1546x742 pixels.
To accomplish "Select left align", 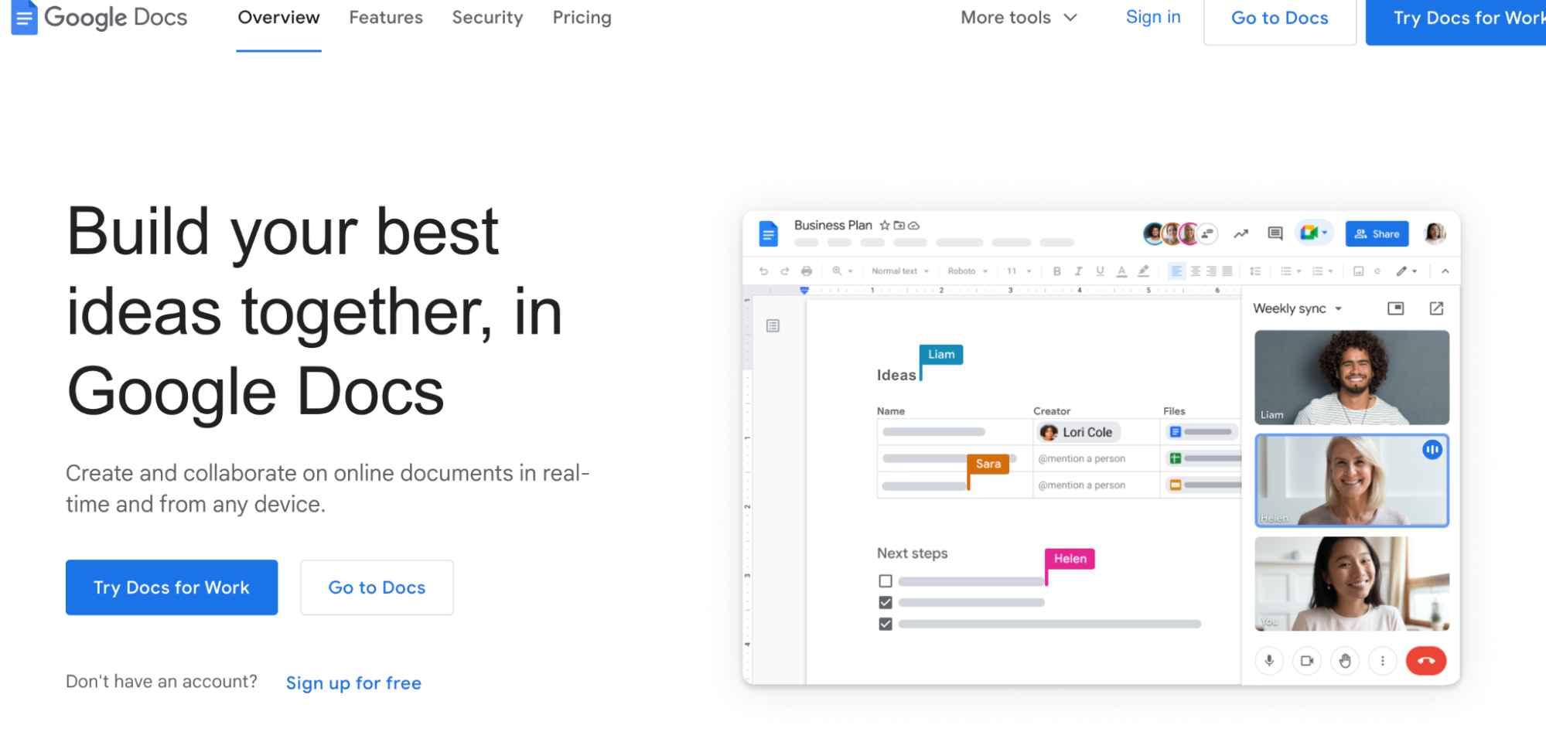I will [1176, 271].
